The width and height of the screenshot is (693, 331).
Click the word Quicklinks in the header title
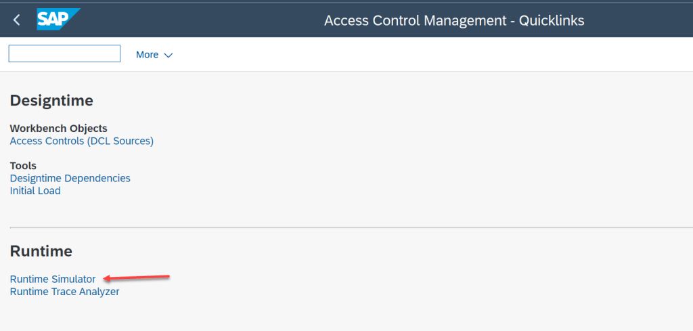551,20
